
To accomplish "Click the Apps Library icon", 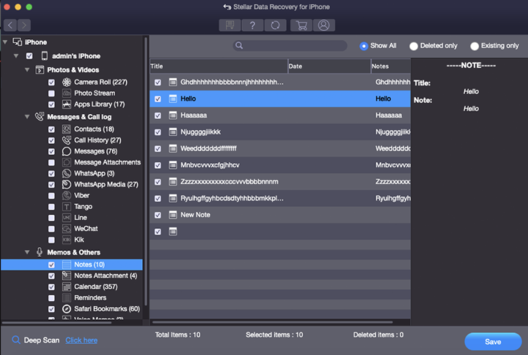I will point(67,104).
